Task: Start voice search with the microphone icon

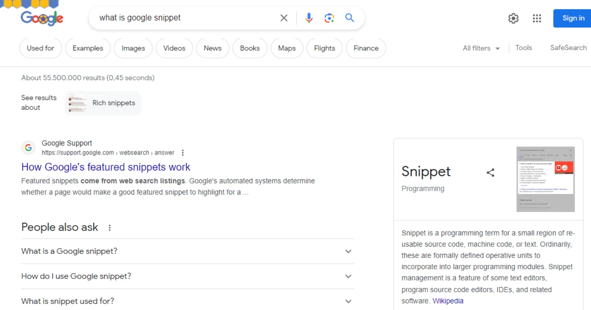Action: (x=309, y=18)
